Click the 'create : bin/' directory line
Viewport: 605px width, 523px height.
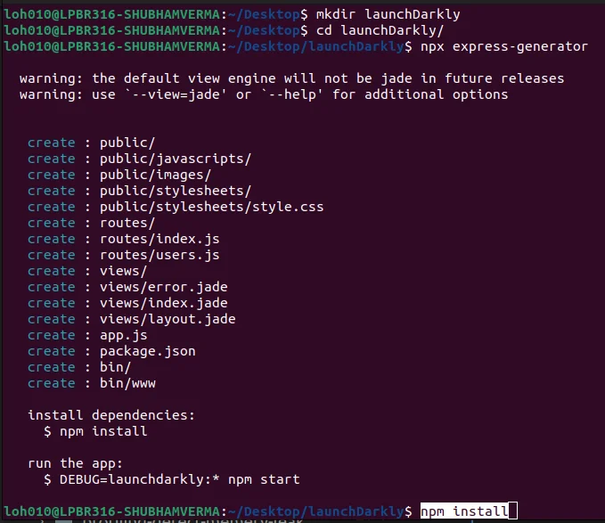79,367
